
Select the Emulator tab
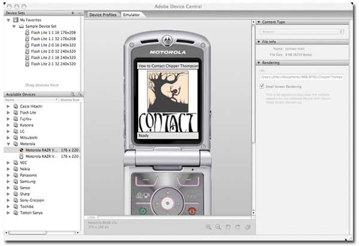[131, 14]
